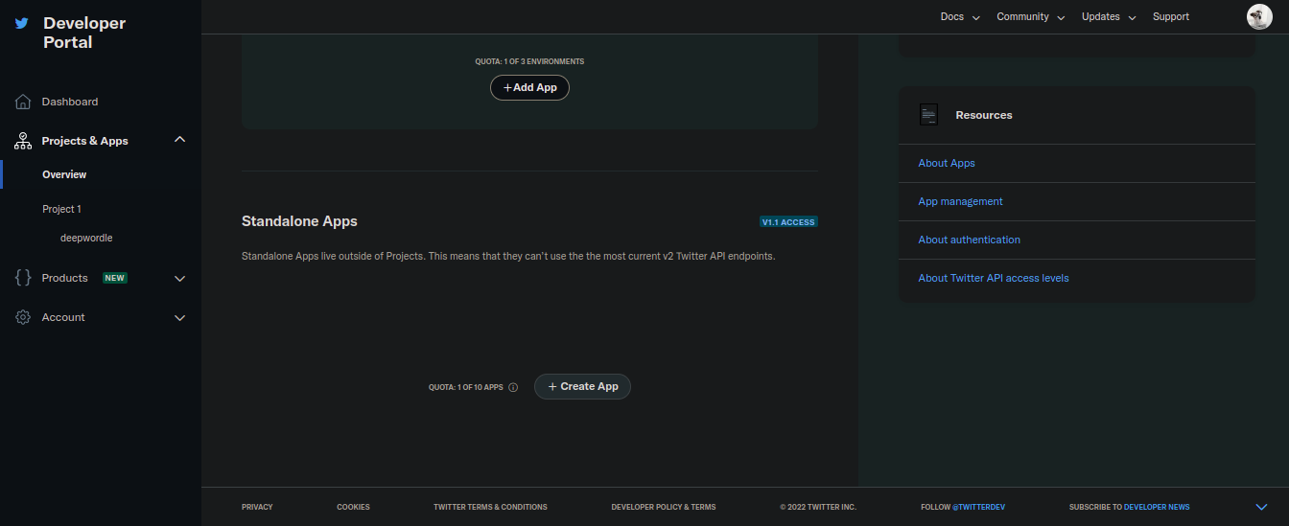
Task: Collapse the Projects & Apps section
Action: [x=179, y=140]
